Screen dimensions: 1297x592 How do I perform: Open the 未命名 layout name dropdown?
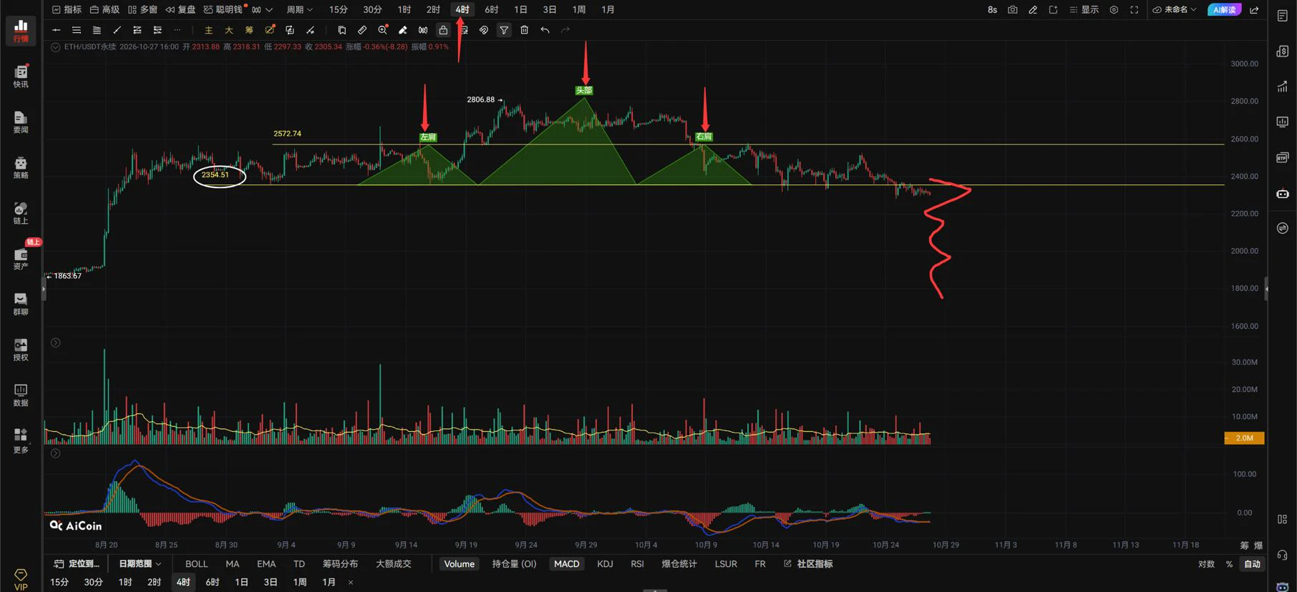pyautogui.click(x=1175, y=10)
